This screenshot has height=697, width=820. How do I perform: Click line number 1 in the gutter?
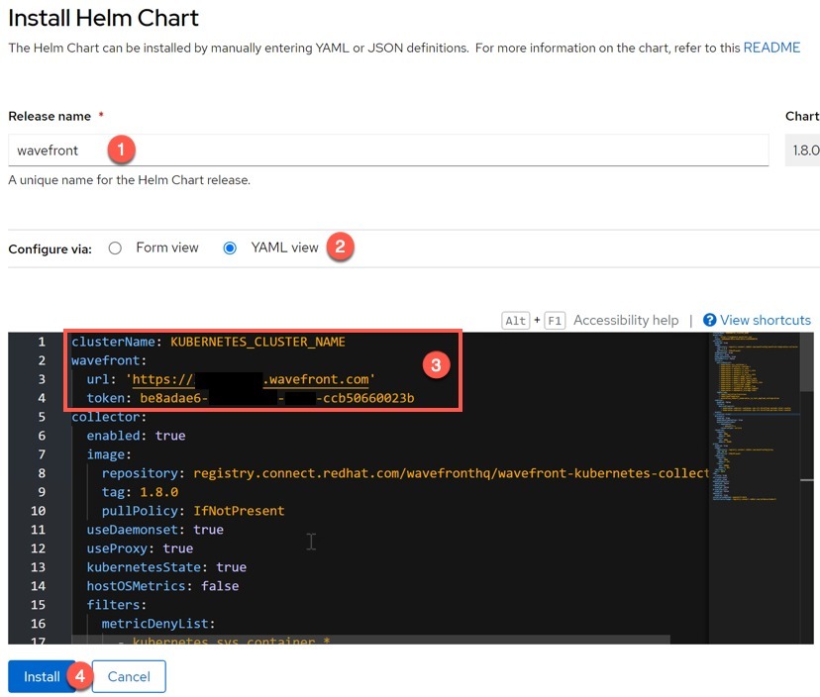pos(42,342)
